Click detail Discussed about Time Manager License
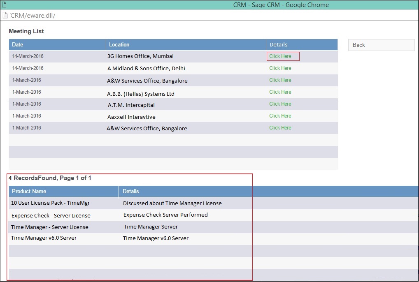The image size is (419, 282). pos(172,203)
